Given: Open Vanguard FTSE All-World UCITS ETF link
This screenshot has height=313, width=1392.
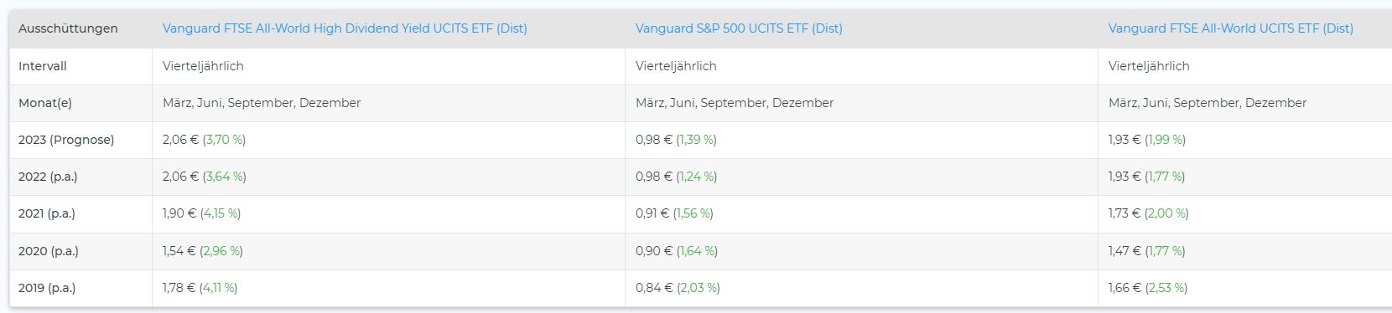Looking at the screenshot, I should [x=1230, y=28].
